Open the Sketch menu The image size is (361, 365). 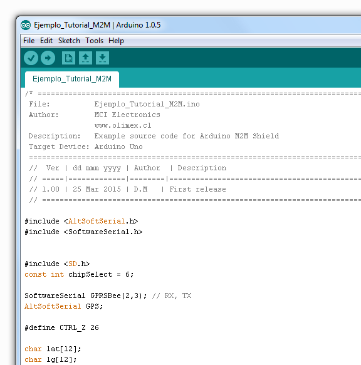[69, 41]
